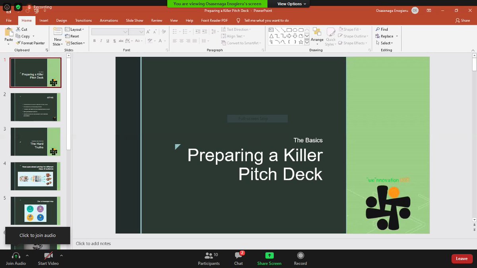Open the font size combo box
Image resolution: width=477 pixels, height=268 pixels.
136,32
